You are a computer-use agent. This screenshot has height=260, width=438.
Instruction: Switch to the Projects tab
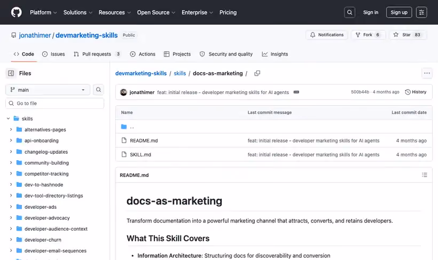click(x=177, y=54)
